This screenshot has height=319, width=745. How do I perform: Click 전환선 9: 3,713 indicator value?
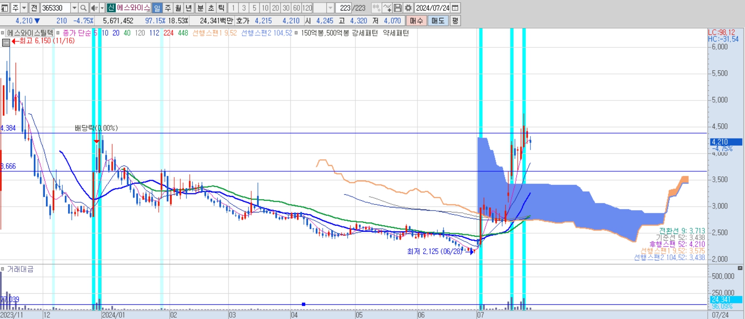point(682,231)
